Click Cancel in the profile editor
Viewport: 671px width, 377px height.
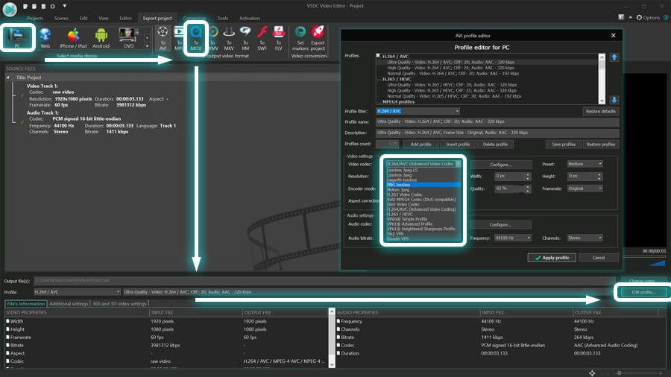point(598,258)
